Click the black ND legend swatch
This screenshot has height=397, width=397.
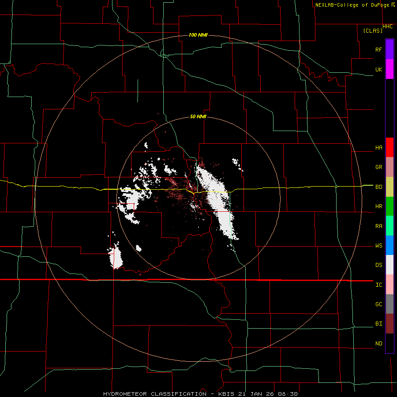point(390,343)
